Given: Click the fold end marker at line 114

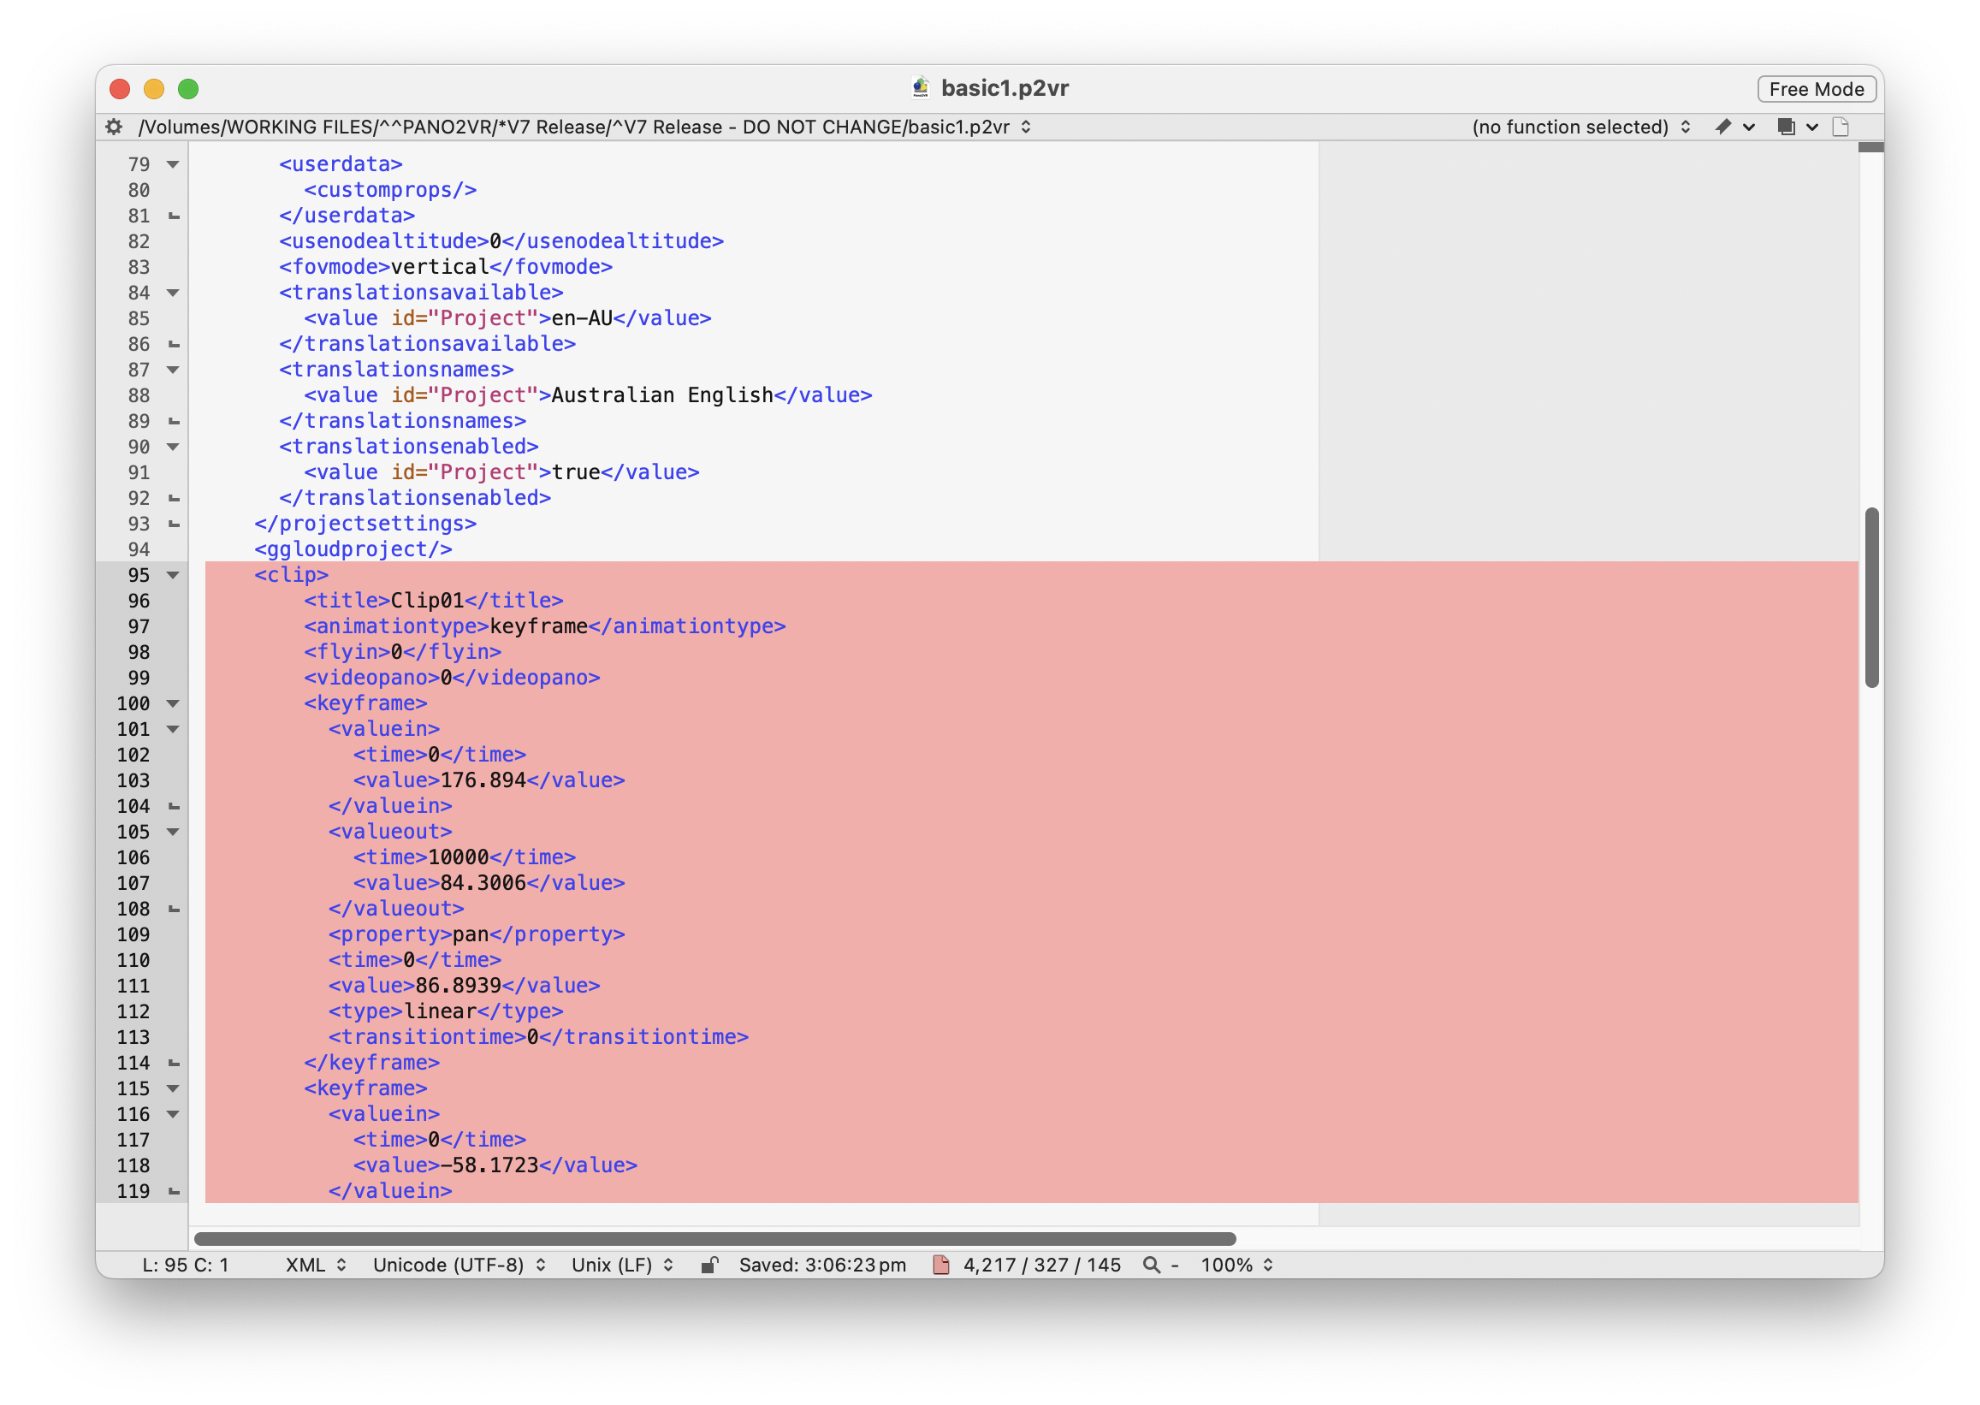Looking at the screenshot, I should point(174,1064).
